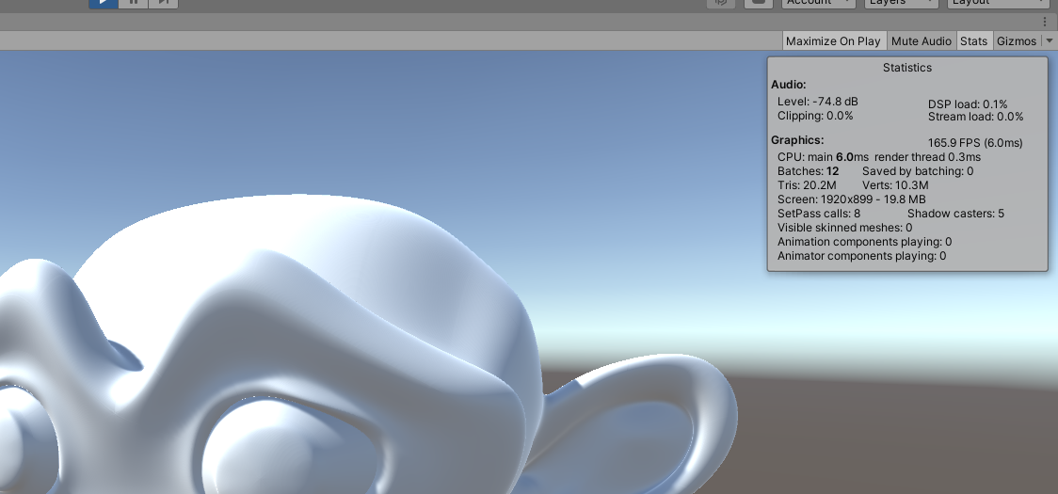The image size is (1058, 494).
Task: Click the CPU: main 6.0ms text
Action: pyautogui.click(x=824, y=157)
